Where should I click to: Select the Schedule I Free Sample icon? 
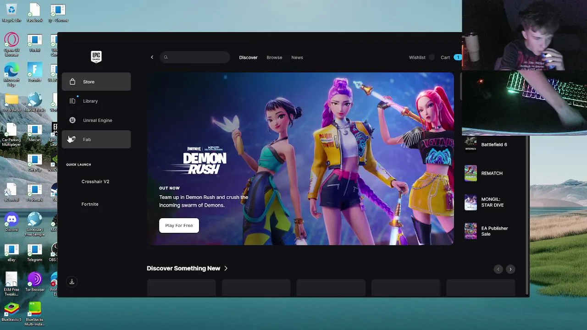(x=34, y=225)
